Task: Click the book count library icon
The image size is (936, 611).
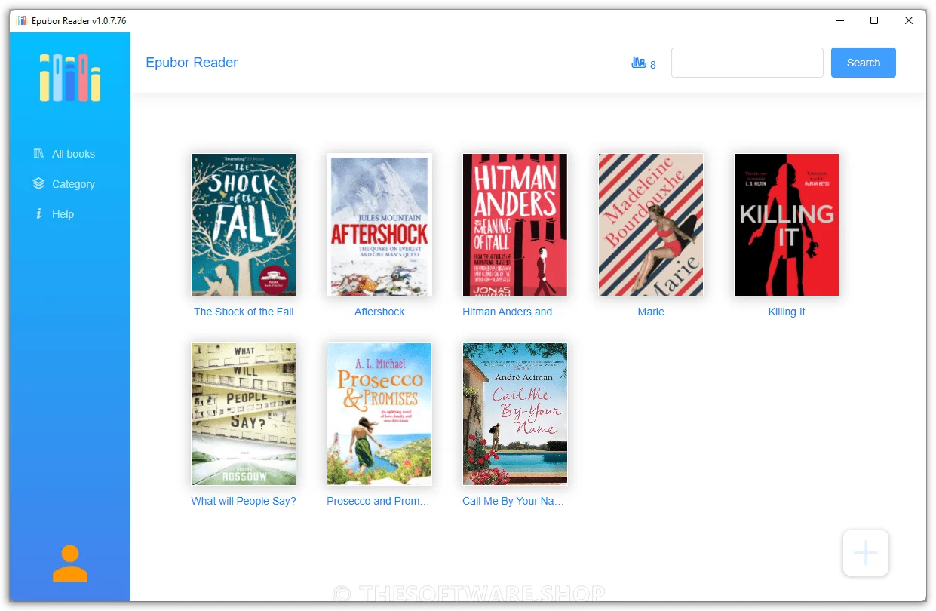Action: pos(639,63)
